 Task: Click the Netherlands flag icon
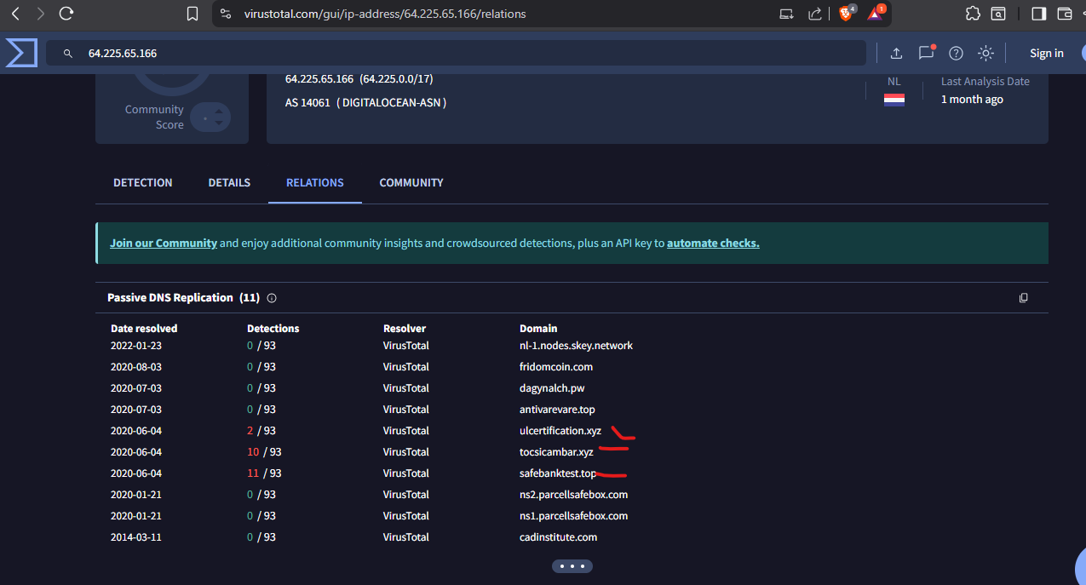point(894,100)
